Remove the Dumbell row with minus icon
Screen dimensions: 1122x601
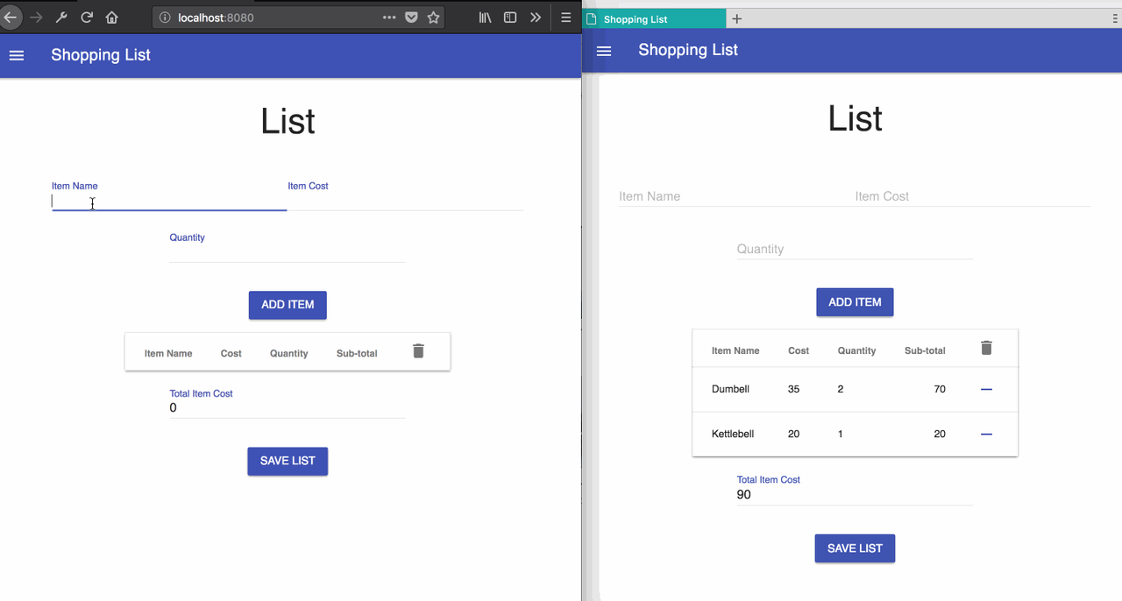(986, 389)
